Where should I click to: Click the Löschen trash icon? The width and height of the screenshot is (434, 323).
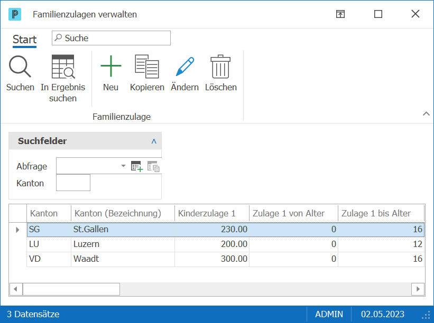(x=220, y=66)
